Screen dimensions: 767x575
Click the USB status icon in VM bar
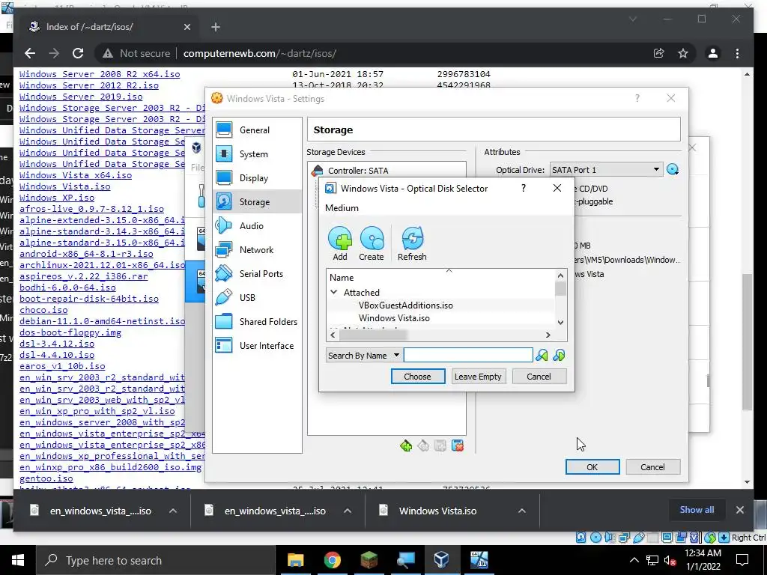pos(638,538)
